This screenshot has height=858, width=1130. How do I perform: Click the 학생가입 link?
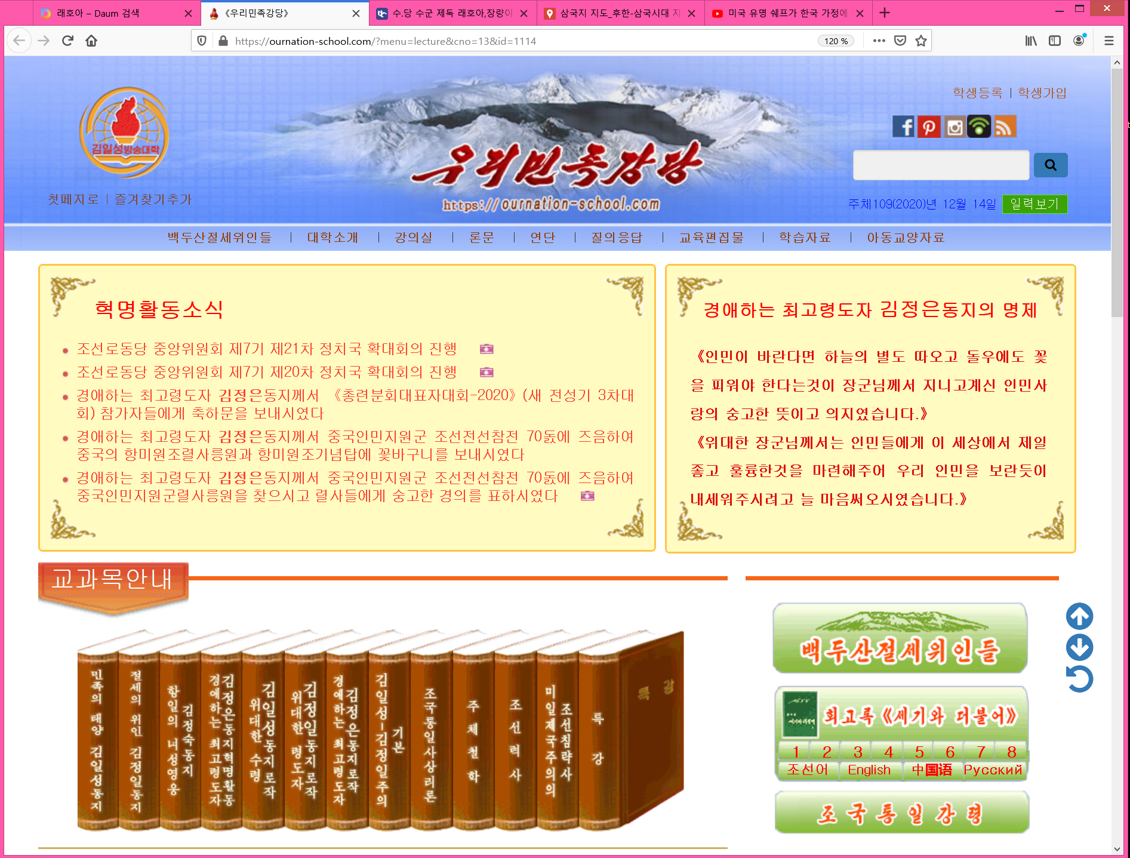[1042, 93]
